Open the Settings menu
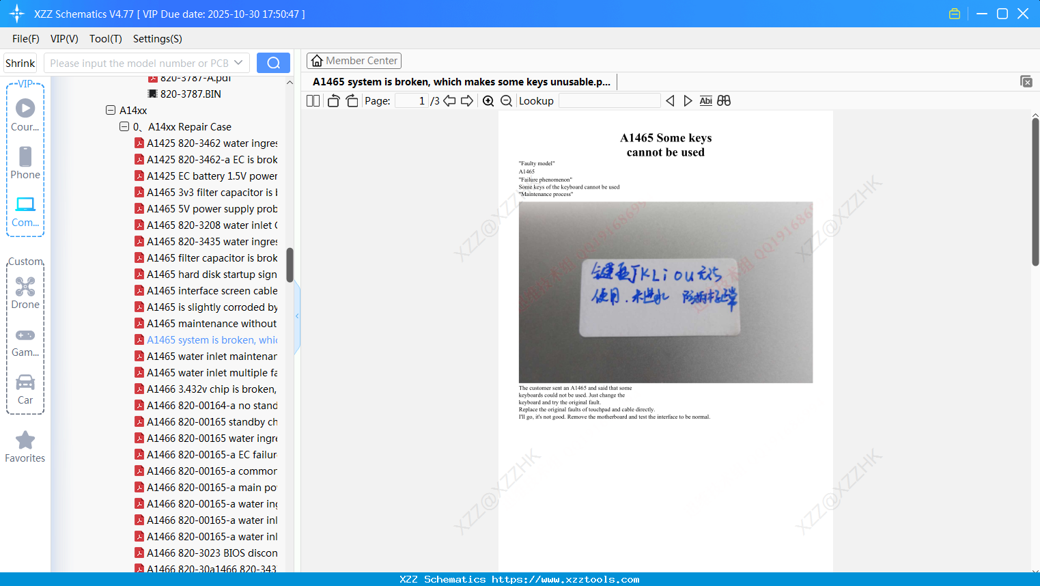Screen dimensions: 1040x586 coord(158,39)
